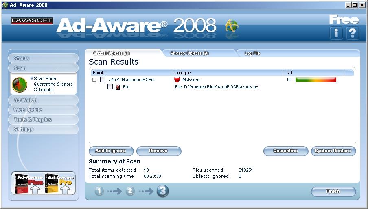Click the Lavasoft logo
Screen dimensions: 368x209
pyautogui.click(x=32, y=21)
